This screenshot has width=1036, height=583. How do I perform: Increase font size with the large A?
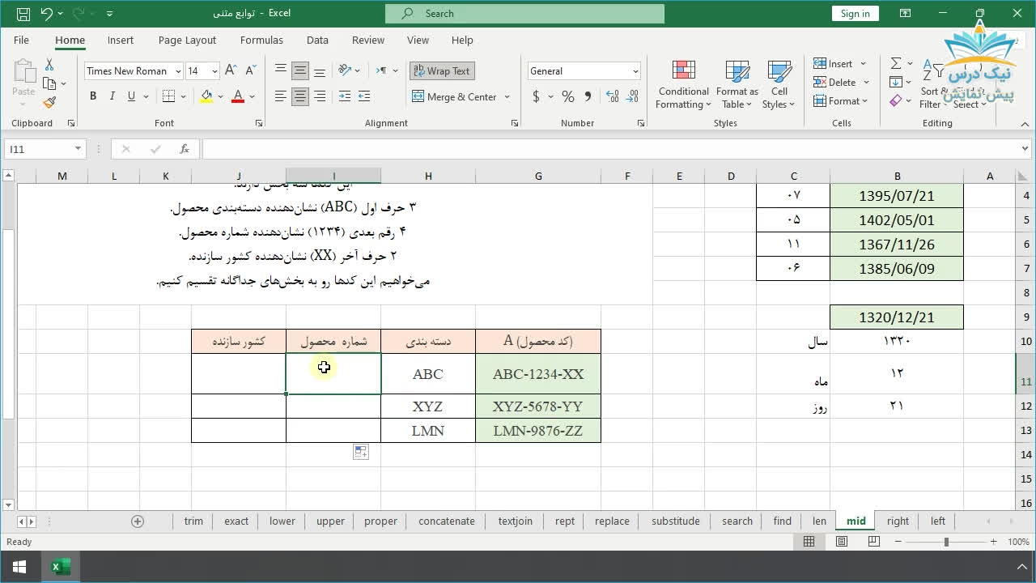pyautogui.click(x=231, y=70)
